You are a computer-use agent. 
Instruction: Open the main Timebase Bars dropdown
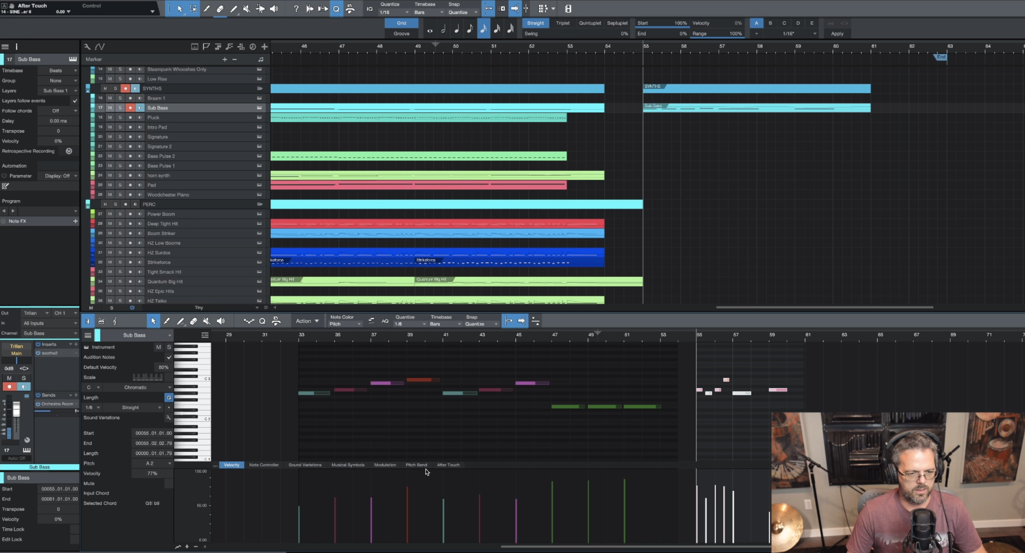(x=429, y=12)
